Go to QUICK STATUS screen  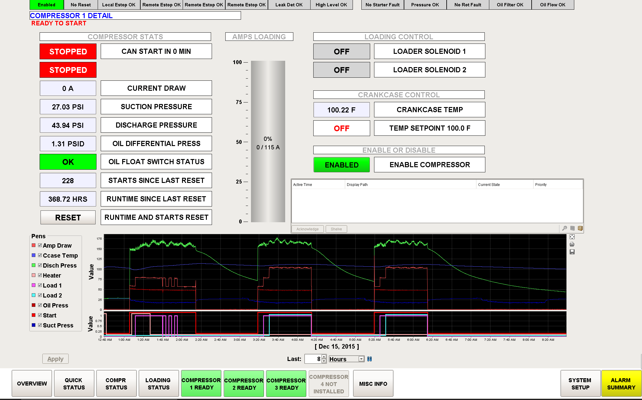click(x=74, y=383)
